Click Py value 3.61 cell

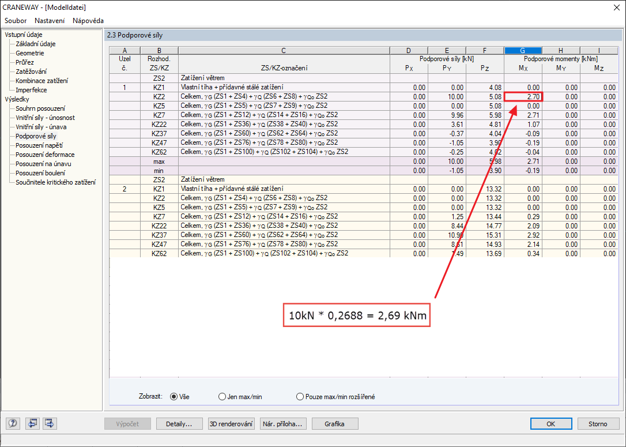(x=447, y=124)
